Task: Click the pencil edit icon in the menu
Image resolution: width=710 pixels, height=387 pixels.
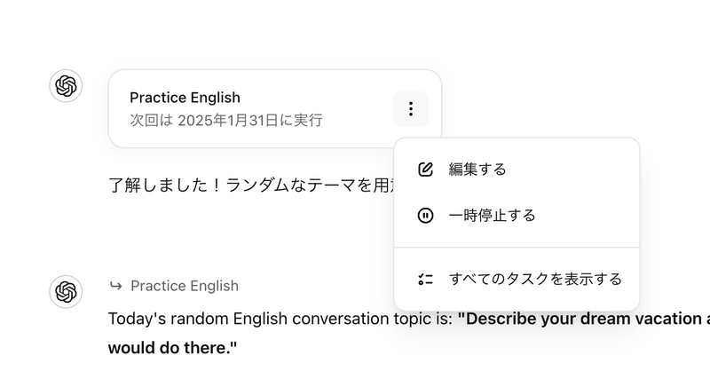Action: coord(425,169)
